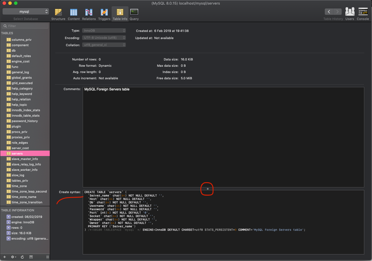Show the Users management icon
The image size is (372, 261).
pos(350,12)
